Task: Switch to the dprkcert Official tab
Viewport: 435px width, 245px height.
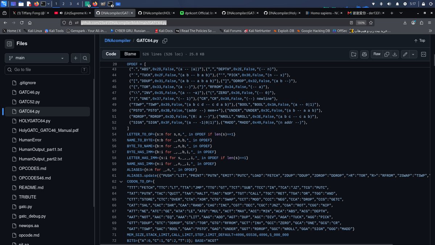Action: pos(198,13)
